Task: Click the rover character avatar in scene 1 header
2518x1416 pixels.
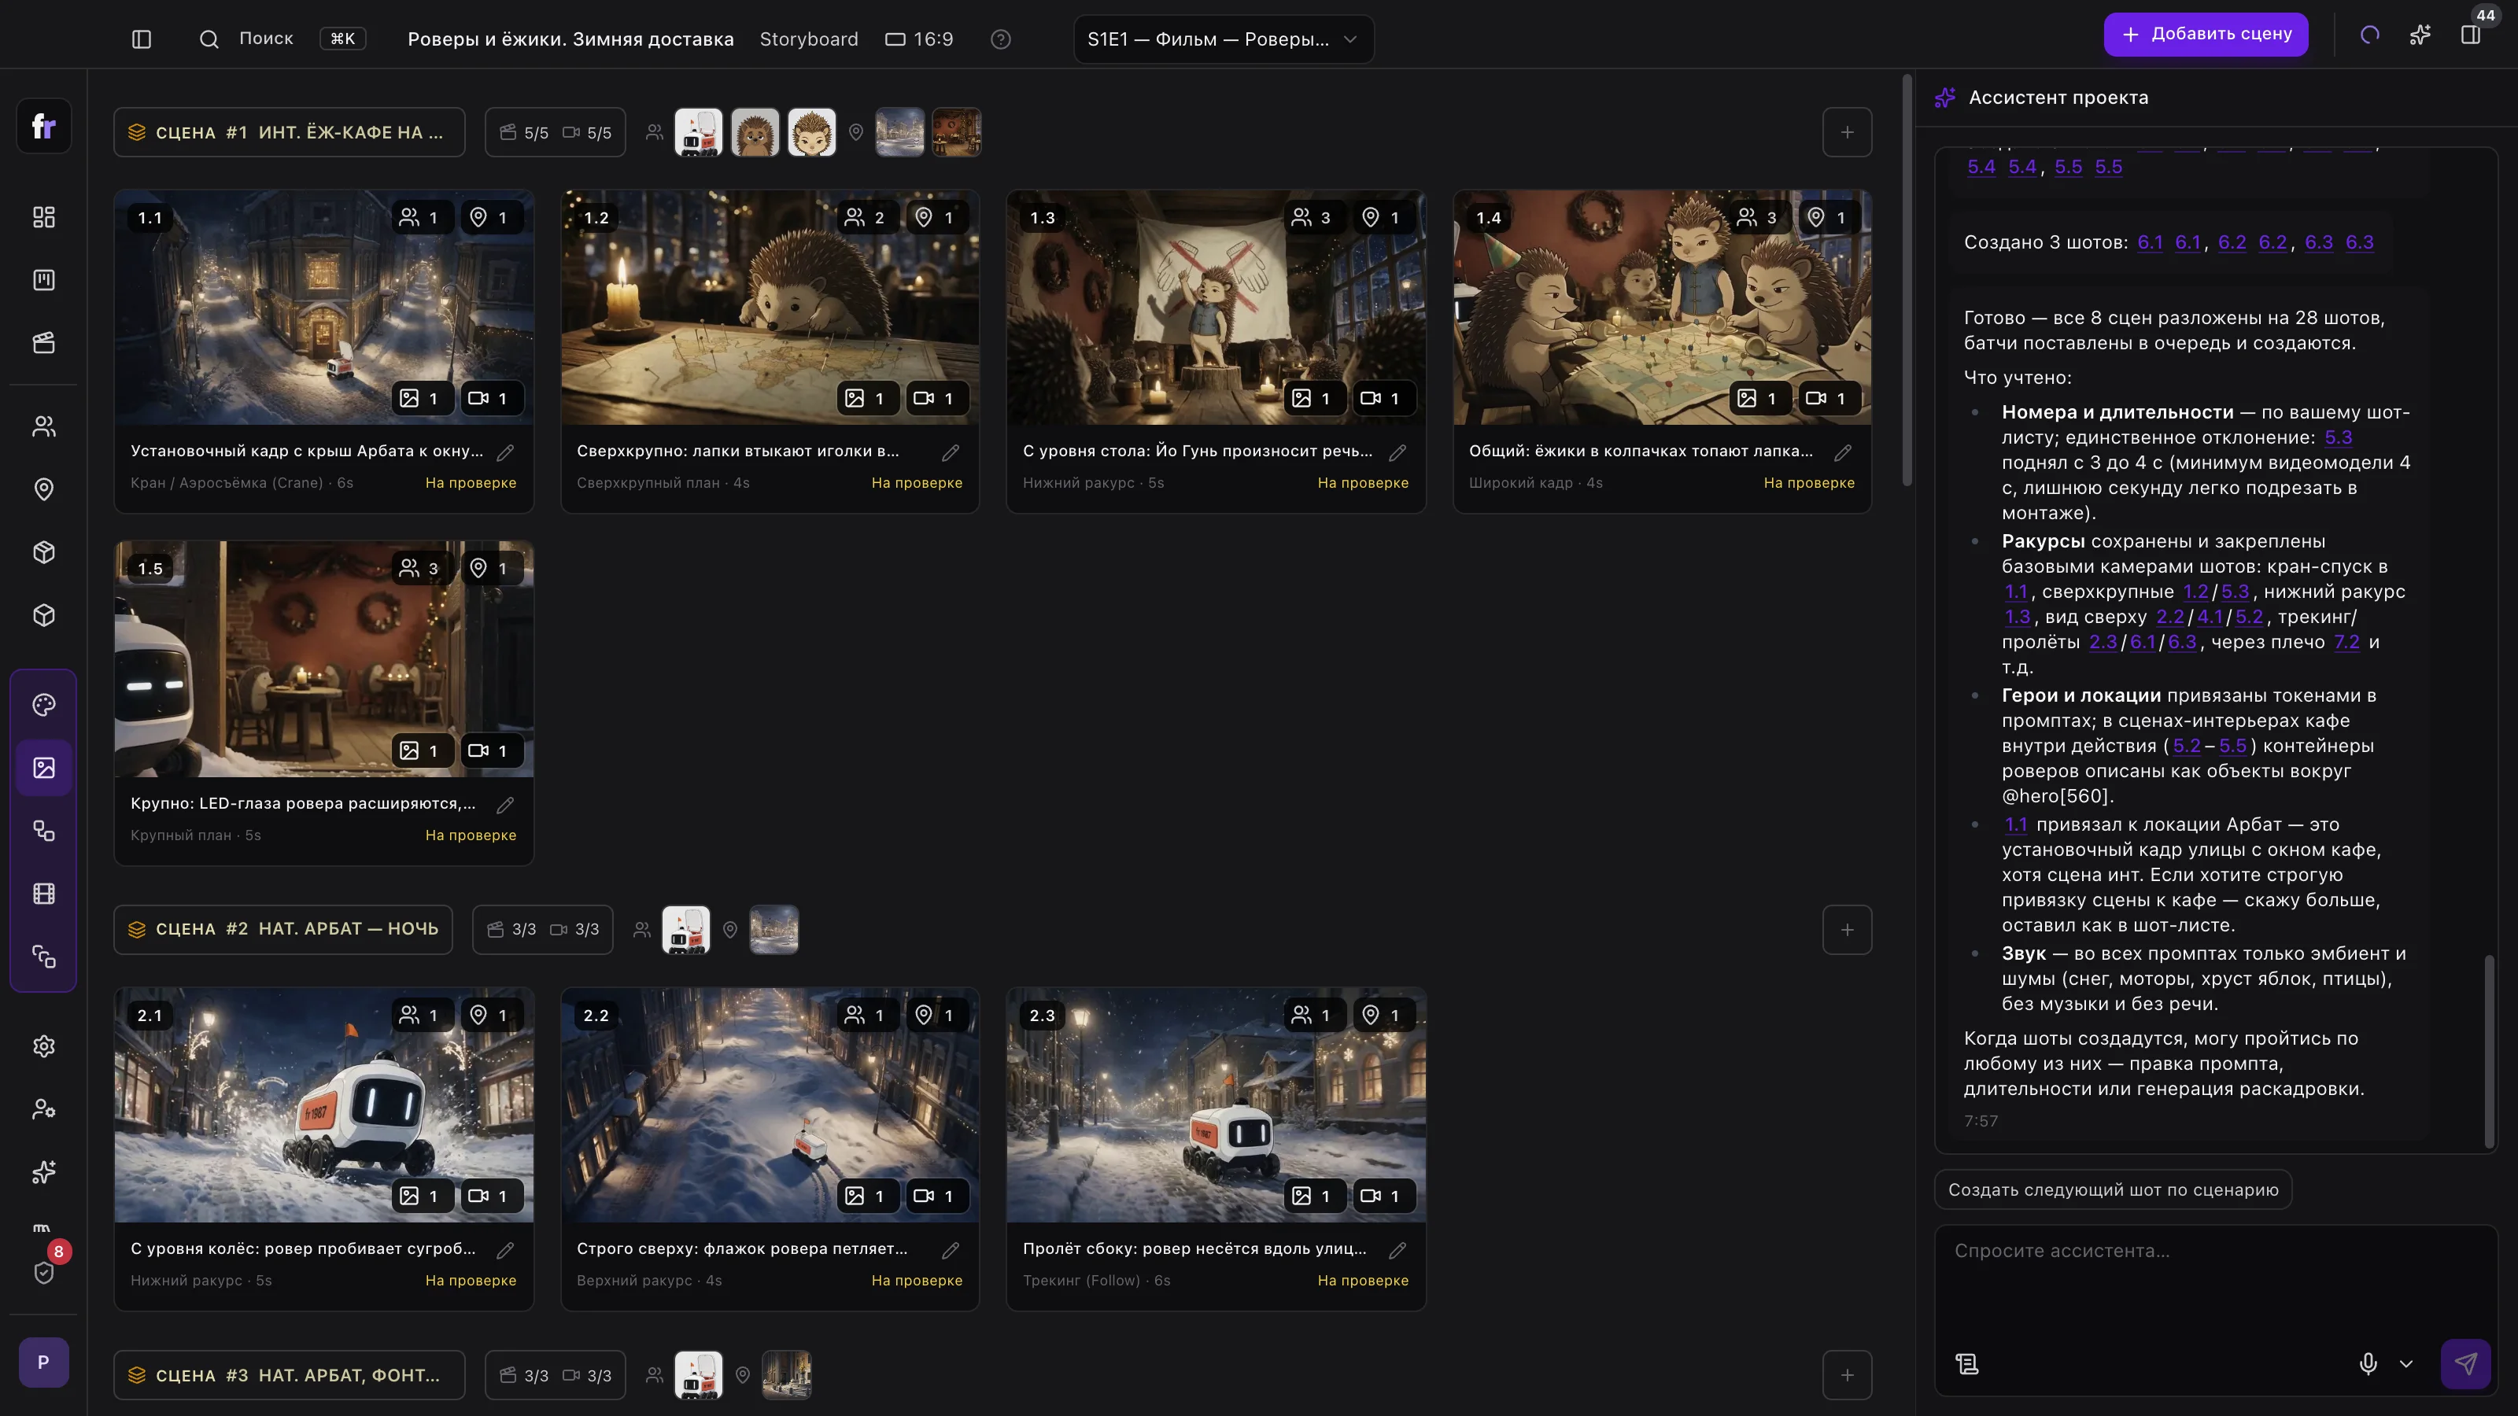Action: click(x=698, y=132)
